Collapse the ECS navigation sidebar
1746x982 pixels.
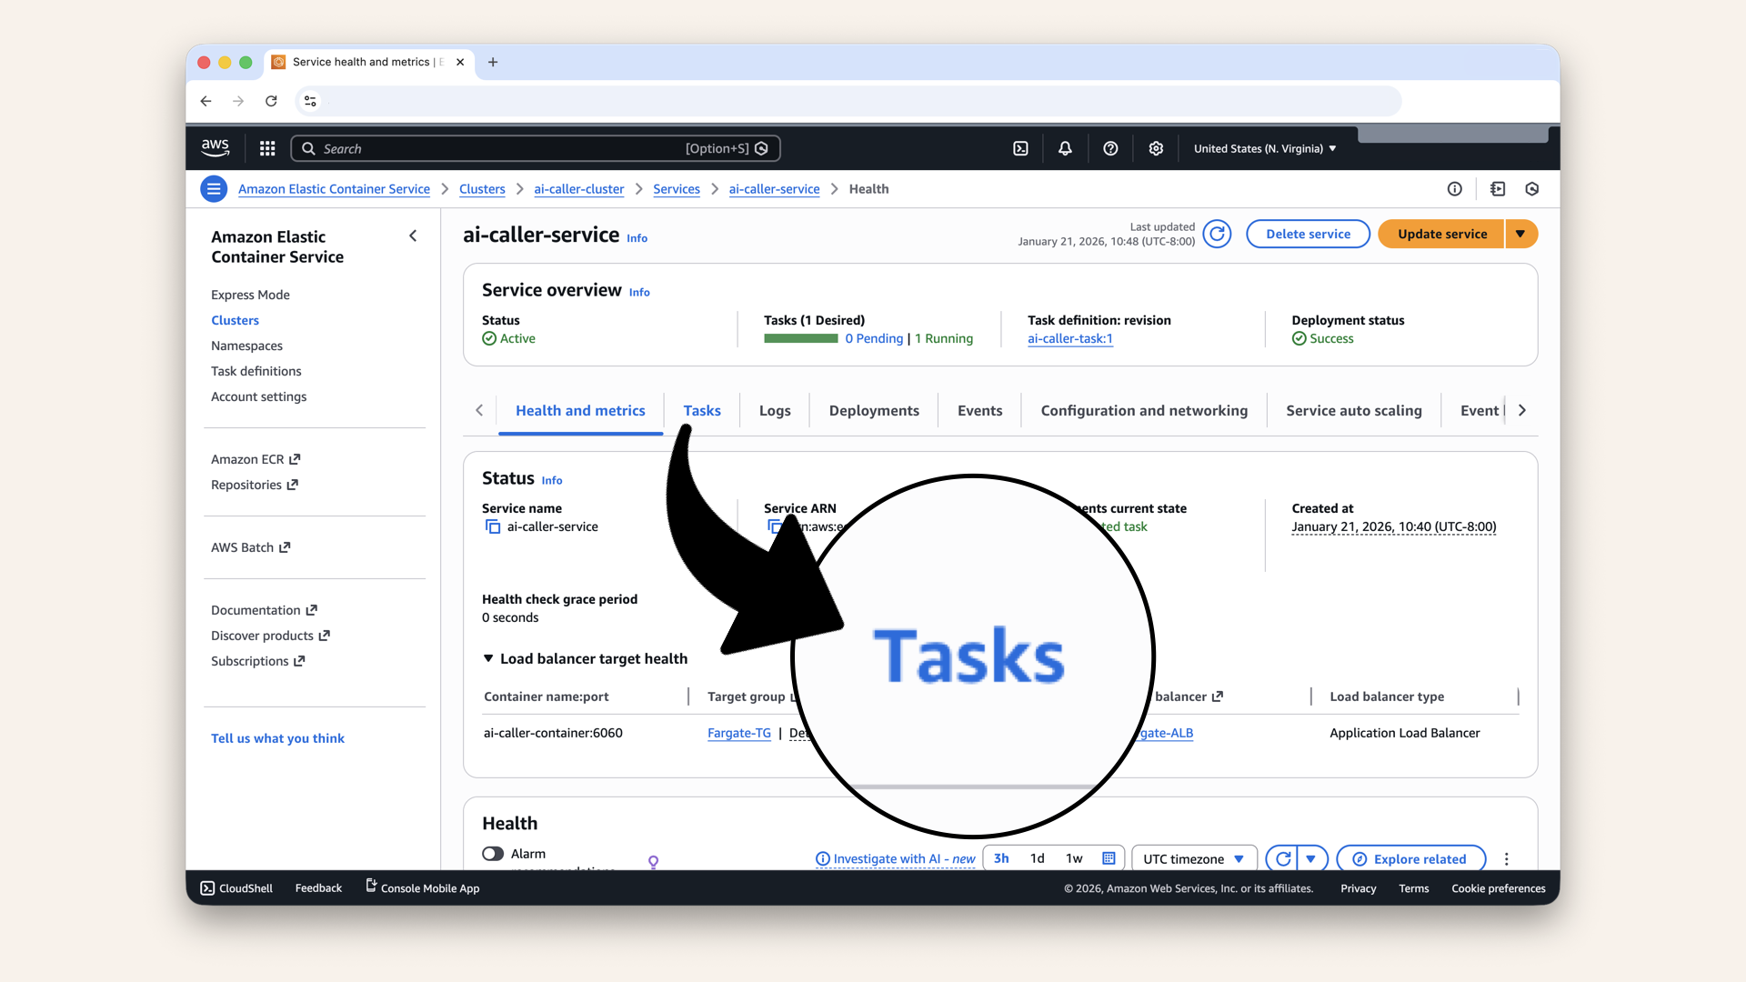click(413, 235)
